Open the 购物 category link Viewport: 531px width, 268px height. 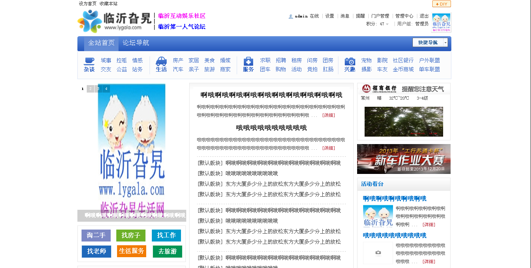click(x=281, y=69)
